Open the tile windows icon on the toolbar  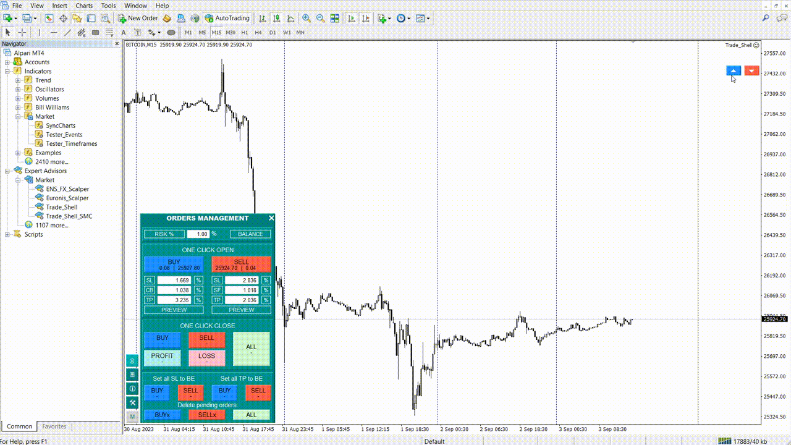click(x=334, y=18)
